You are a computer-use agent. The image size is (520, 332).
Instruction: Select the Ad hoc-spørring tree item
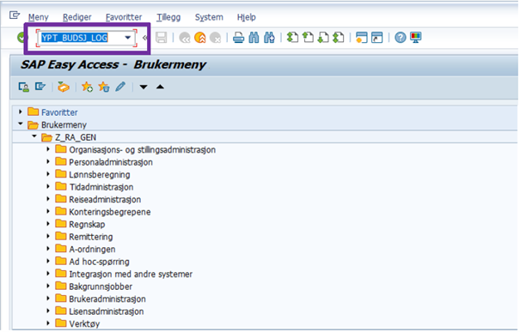[99, 262]
